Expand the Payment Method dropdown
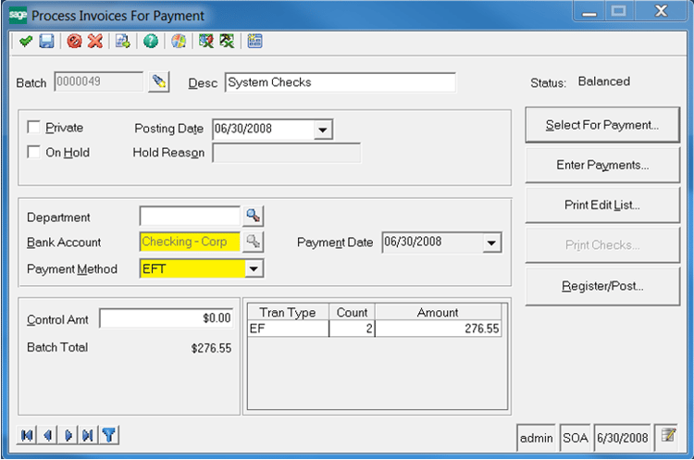This screenshot has height=460, width=694. 254,269
